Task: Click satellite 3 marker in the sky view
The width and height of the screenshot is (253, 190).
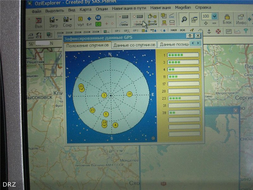Action: pos(104,95)
